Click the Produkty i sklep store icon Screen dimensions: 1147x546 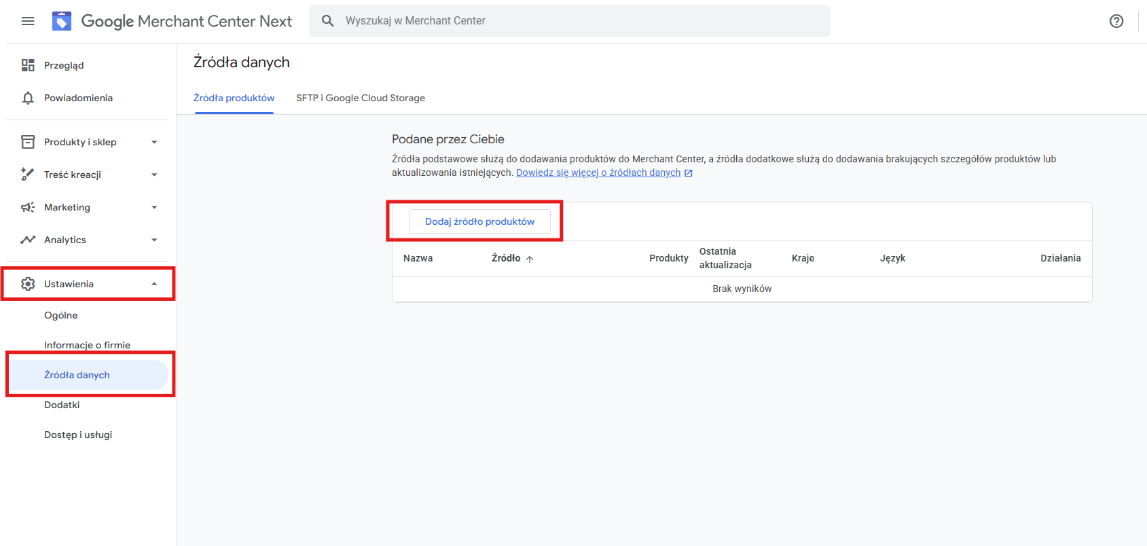(28, 142)
